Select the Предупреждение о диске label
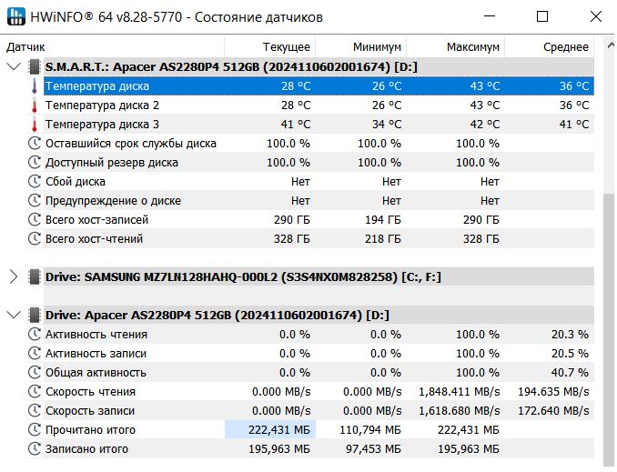Image resolution: width=617 pixels, height=472 pixels. [x=114, y=201]
